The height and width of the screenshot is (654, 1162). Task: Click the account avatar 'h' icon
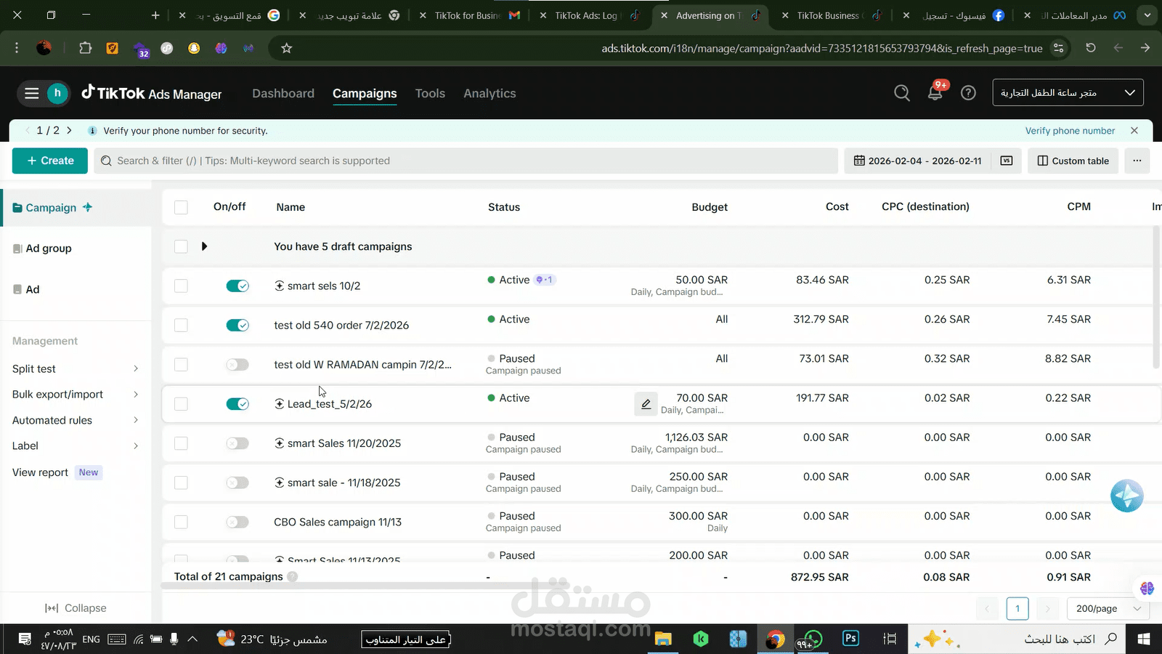57,93
